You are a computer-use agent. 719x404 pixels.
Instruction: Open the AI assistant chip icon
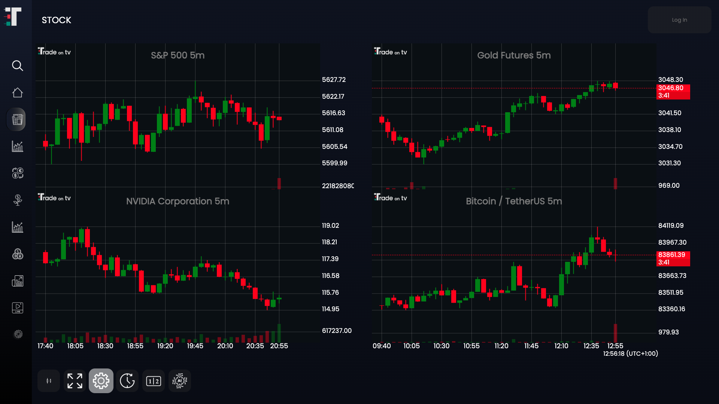point(180,381)
